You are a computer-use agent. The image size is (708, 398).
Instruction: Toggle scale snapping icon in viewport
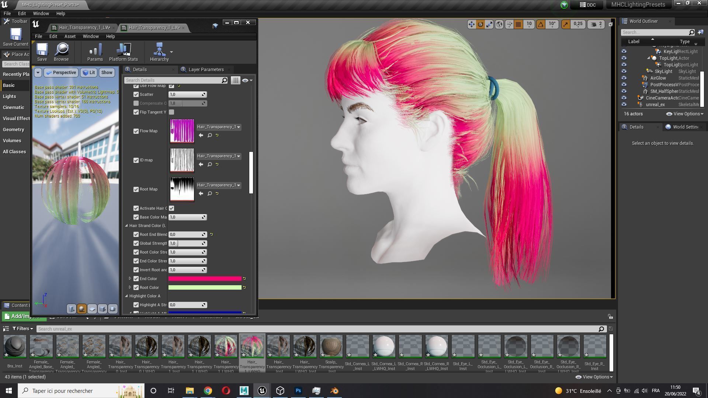[x=566, y=24]
